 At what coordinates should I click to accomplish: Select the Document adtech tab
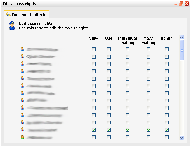point(27,15)
